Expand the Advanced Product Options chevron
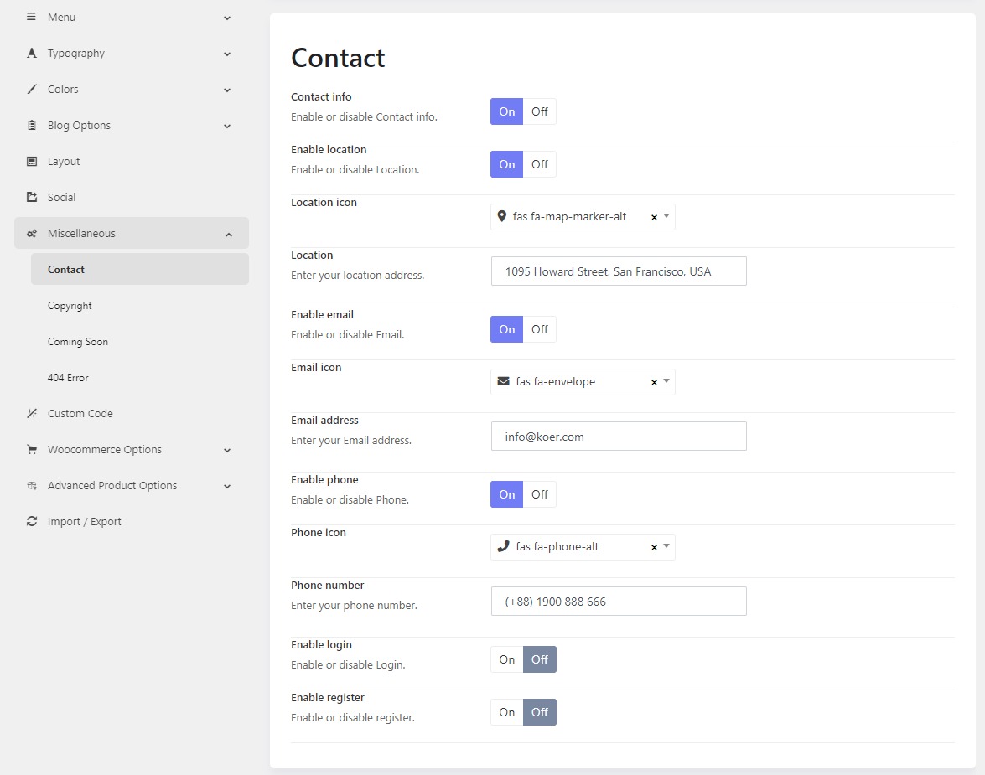The image size is (985, 775). click(x=227, y=487)
